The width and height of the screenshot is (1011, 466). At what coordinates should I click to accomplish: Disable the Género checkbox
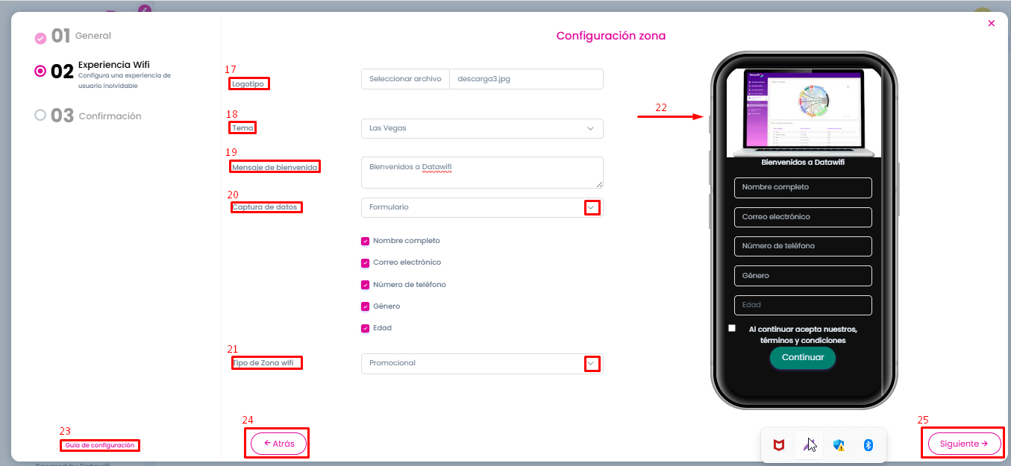[366, 306]
